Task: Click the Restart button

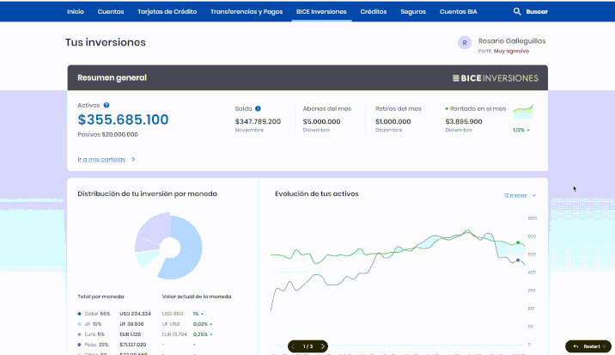Action: point(588,346)
